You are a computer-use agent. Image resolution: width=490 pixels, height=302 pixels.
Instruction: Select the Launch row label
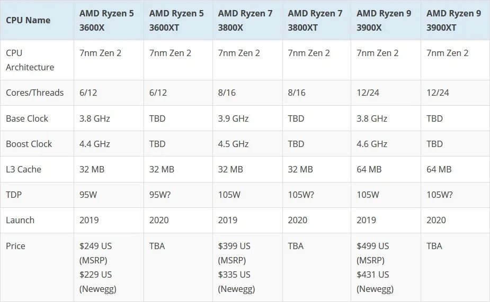[x=20, y=220]
